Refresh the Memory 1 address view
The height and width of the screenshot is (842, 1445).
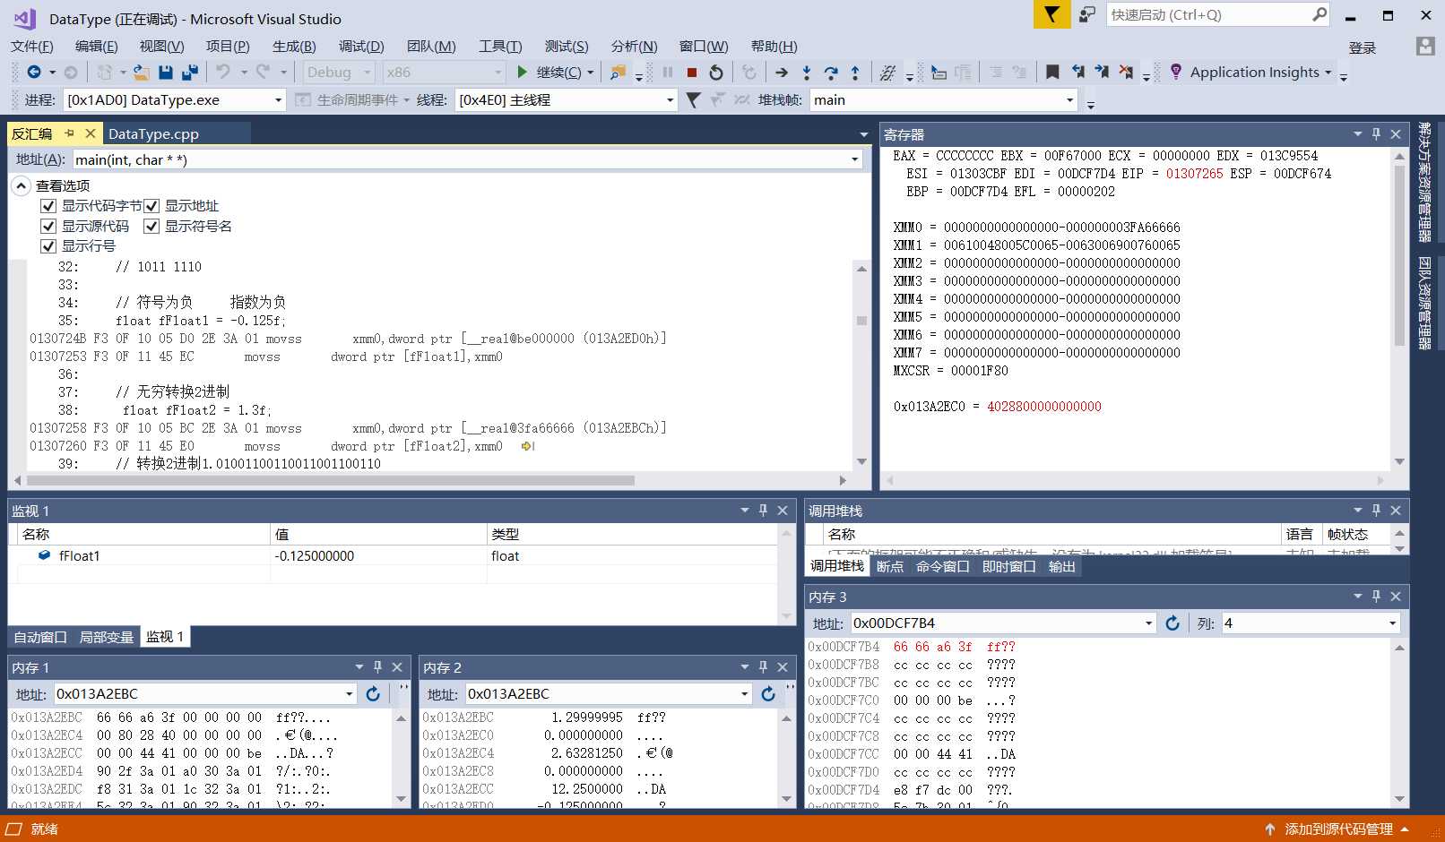point(373,694)
